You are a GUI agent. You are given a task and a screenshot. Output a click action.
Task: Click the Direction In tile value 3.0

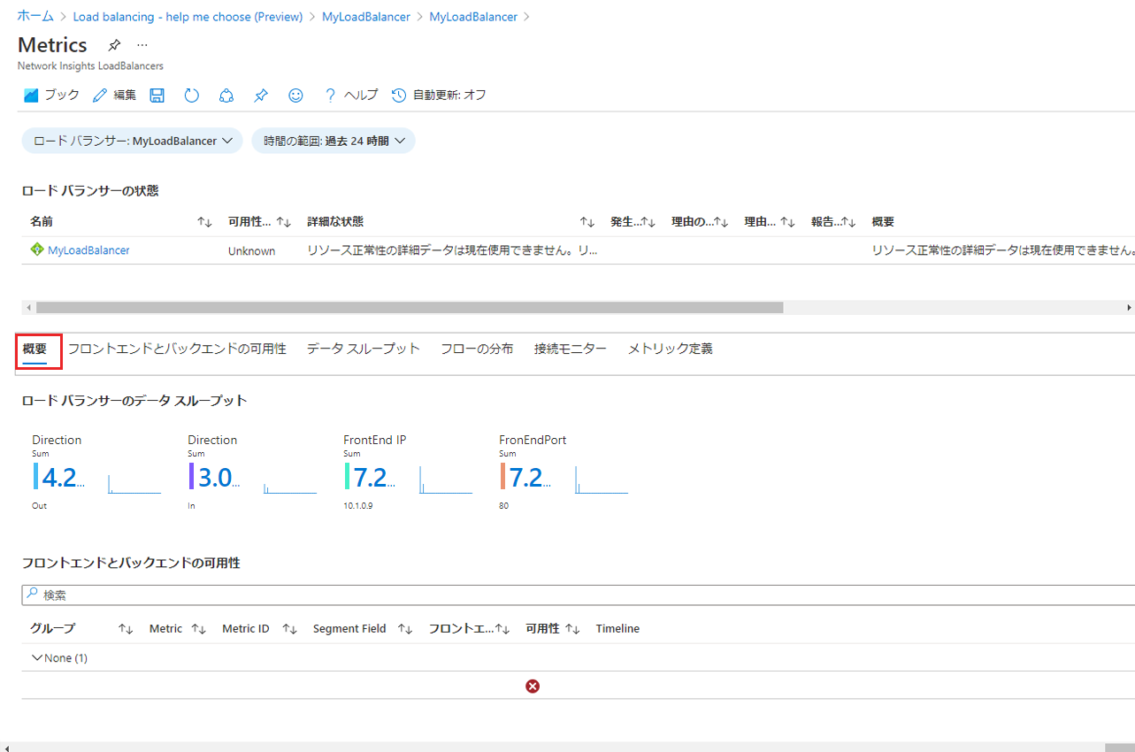(x=219, y=478)
